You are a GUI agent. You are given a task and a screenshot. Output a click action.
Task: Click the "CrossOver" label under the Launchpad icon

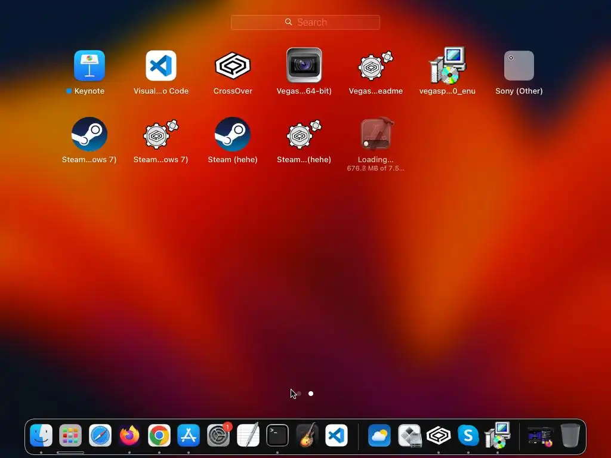[x=233, y=91]
